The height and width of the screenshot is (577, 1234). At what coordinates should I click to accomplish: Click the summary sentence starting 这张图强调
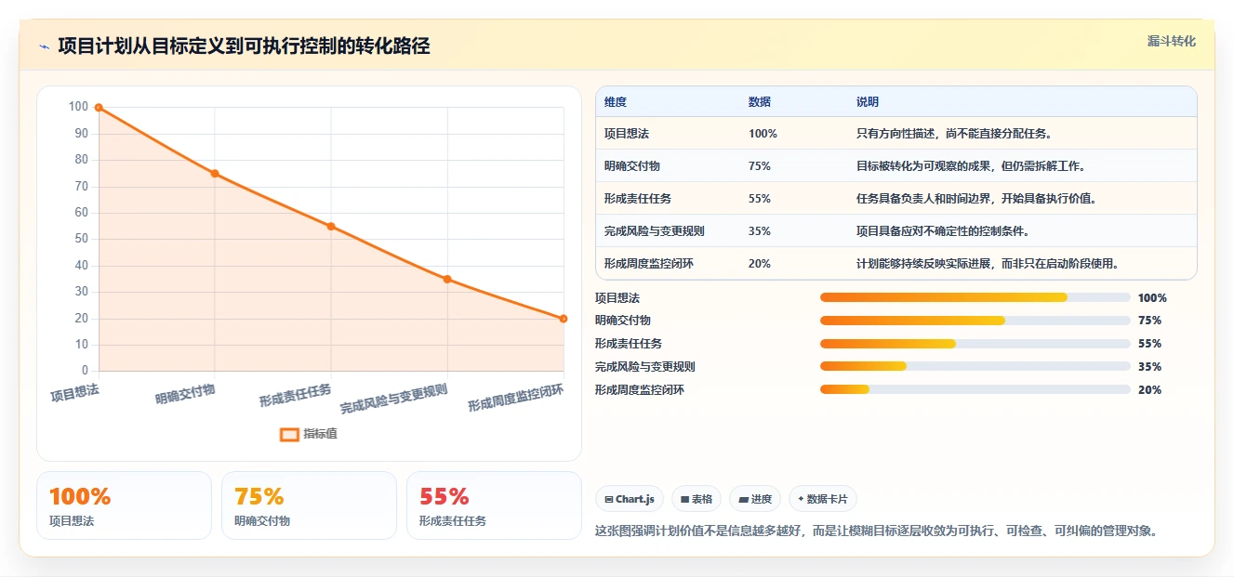(x=876, y=531)
